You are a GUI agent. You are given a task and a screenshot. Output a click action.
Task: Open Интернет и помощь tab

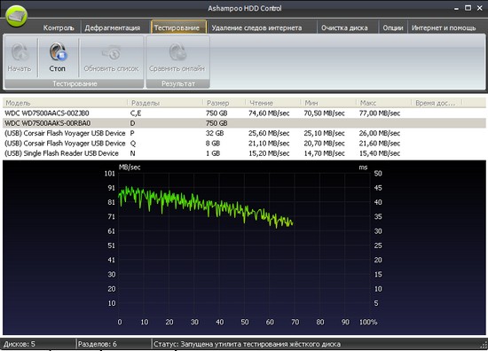tap(444, 27)
